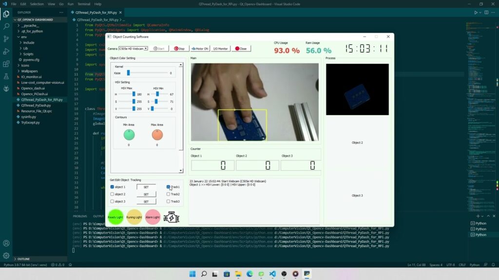Open the Camera selection dropdown
Screen dimensions: 499x280
(x=133, y=49)
